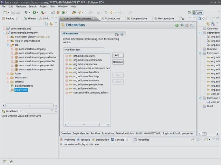Click export plug-in icon in Extensions header
The width and height of the screenshot is (221, 165).
pos(187,25)
